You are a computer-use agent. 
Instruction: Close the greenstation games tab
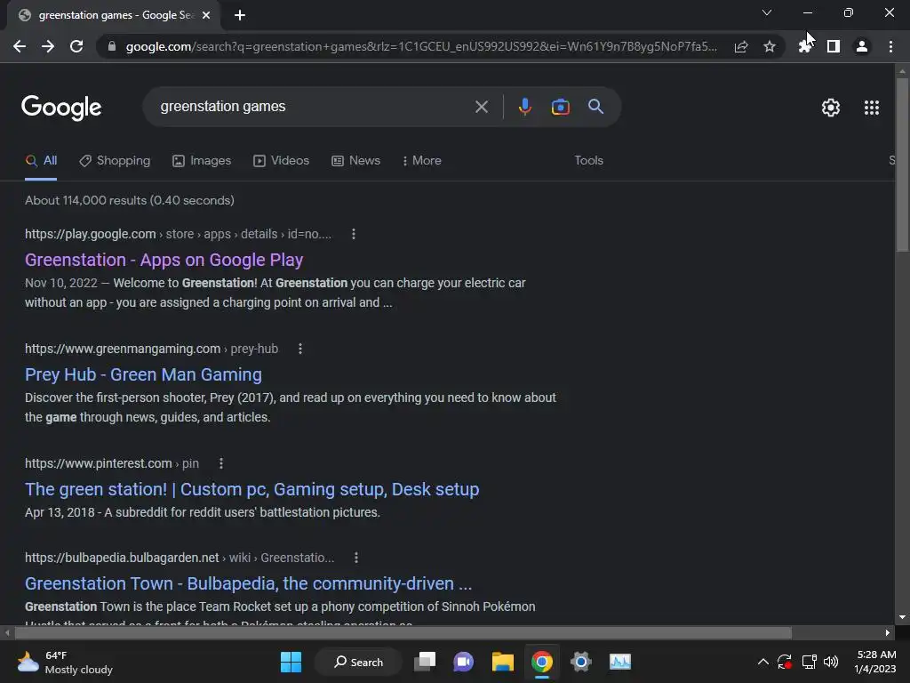click(x=206, y=15)
